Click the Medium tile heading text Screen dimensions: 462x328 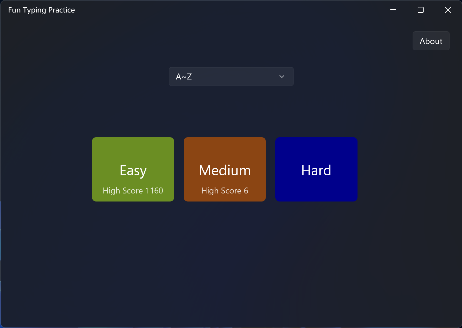[x=224, y=170]
